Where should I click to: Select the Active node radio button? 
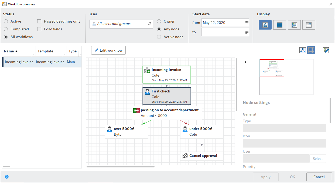click(x=159, y=37)
